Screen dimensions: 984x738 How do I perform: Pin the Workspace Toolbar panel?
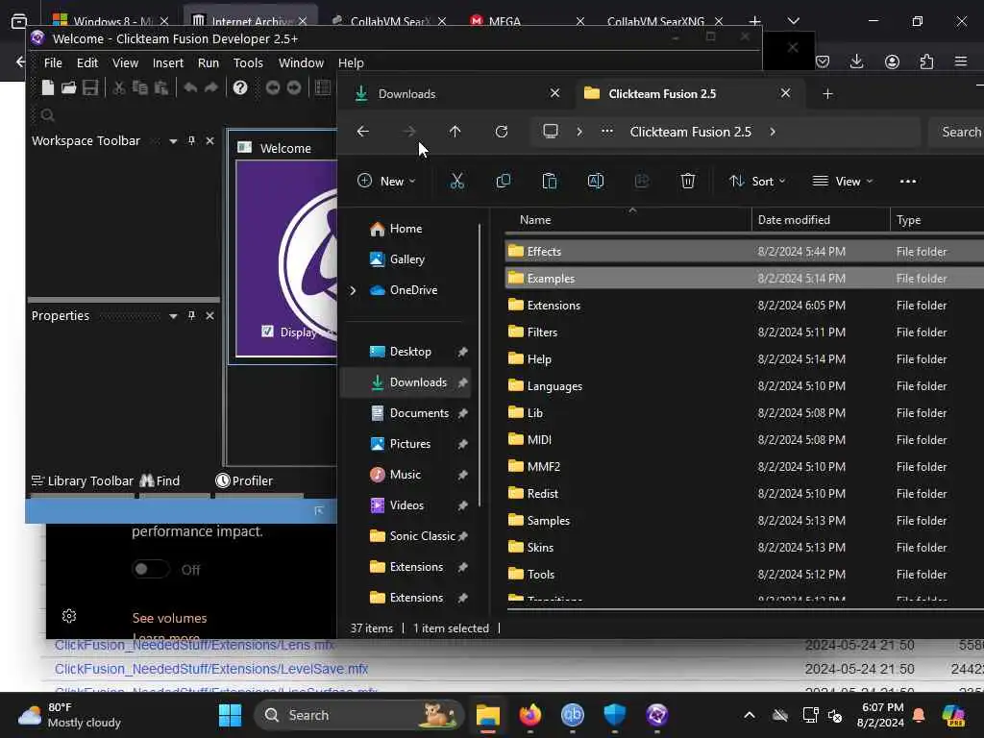tap(191, 140)
